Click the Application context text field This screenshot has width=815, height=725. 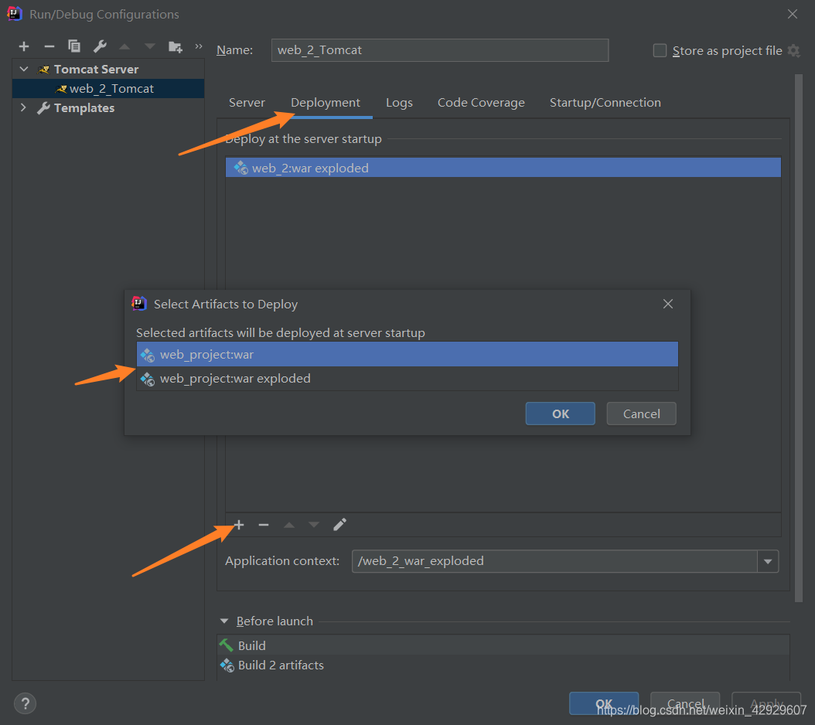coord(554,561)
